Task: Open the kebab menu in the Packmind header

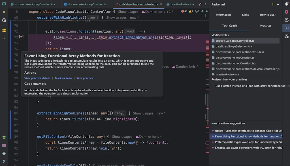Action: tap(272, 4)
